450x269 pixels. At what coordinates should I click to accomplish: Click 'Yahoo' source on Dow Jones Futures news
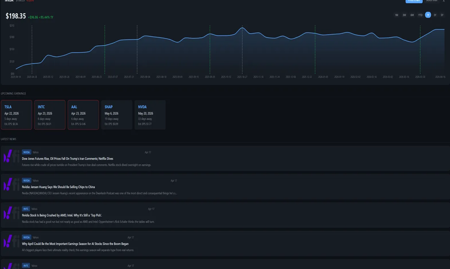click(x=35, y=152)
